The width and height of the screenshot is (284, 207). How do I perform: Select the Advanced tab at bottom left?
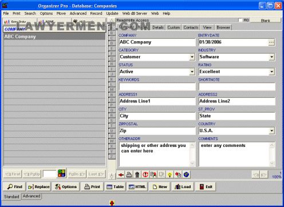pyautogui.click(x=31, y=196)
